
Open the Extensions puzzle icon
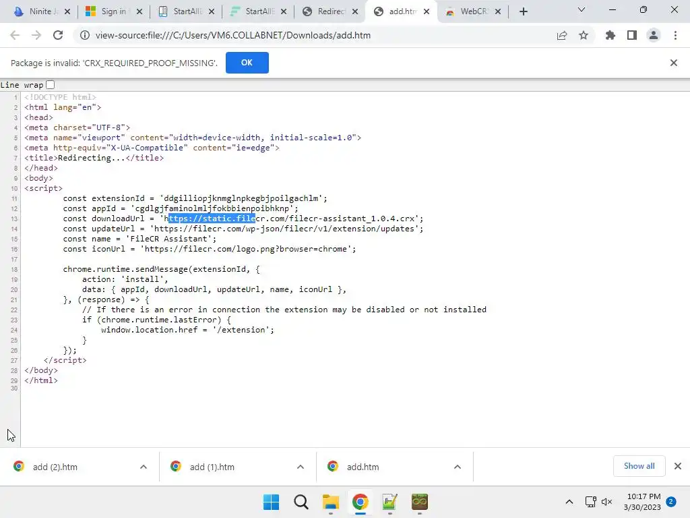point(610,35)
